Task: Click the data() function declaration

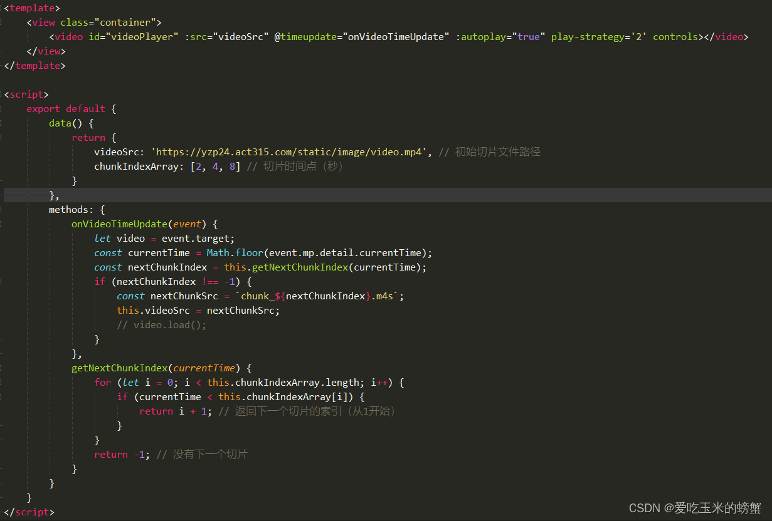Action: 71,123
